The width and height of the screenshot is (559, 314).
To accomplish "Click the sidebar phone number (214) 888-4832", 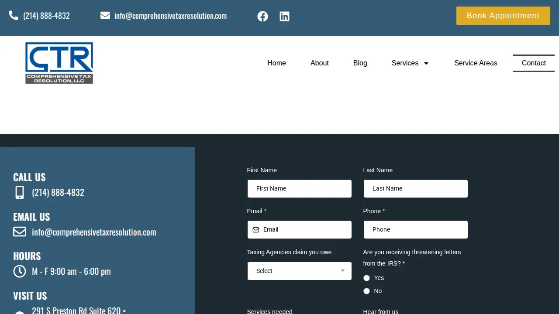I will point(58,192).
